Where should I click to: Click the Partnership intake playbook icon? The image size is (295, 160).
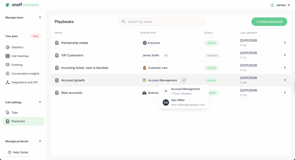point(57,43)
